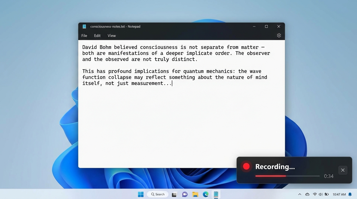Open the Edit menu in Notepad
357x199 pixels.
(x=97, y=36)
